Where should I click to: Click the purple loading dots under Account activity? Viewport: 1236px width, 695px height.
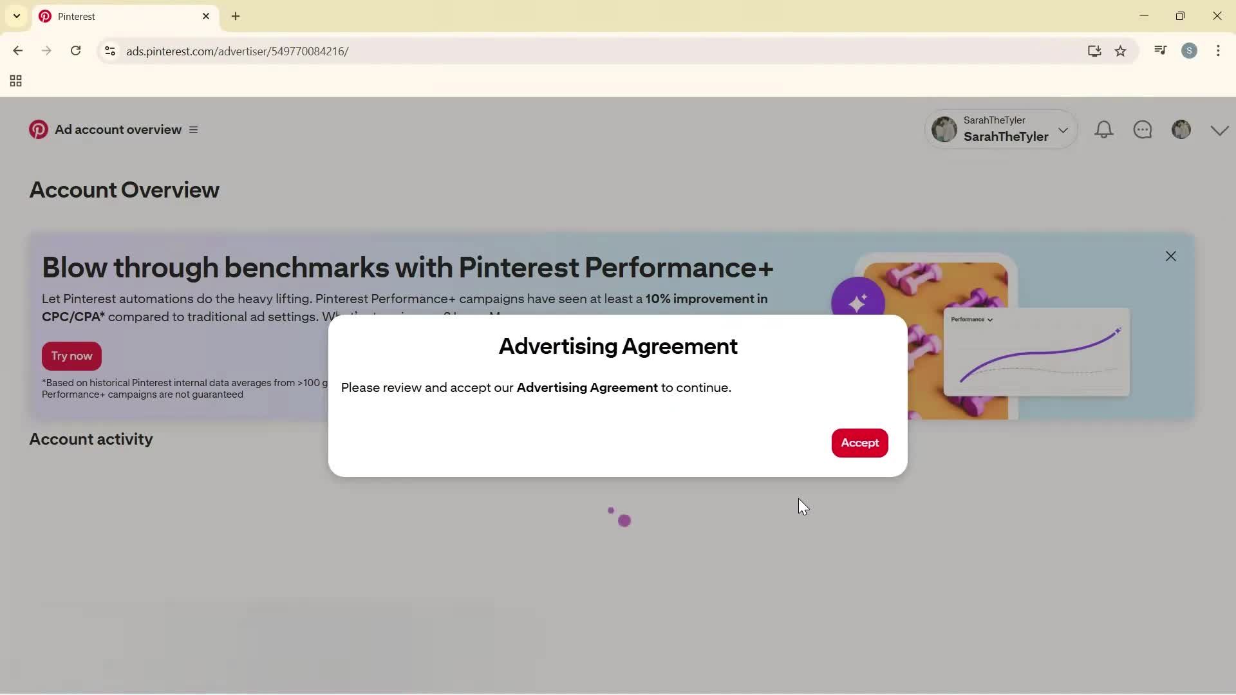pyautogui.click(x=617, y=517)
